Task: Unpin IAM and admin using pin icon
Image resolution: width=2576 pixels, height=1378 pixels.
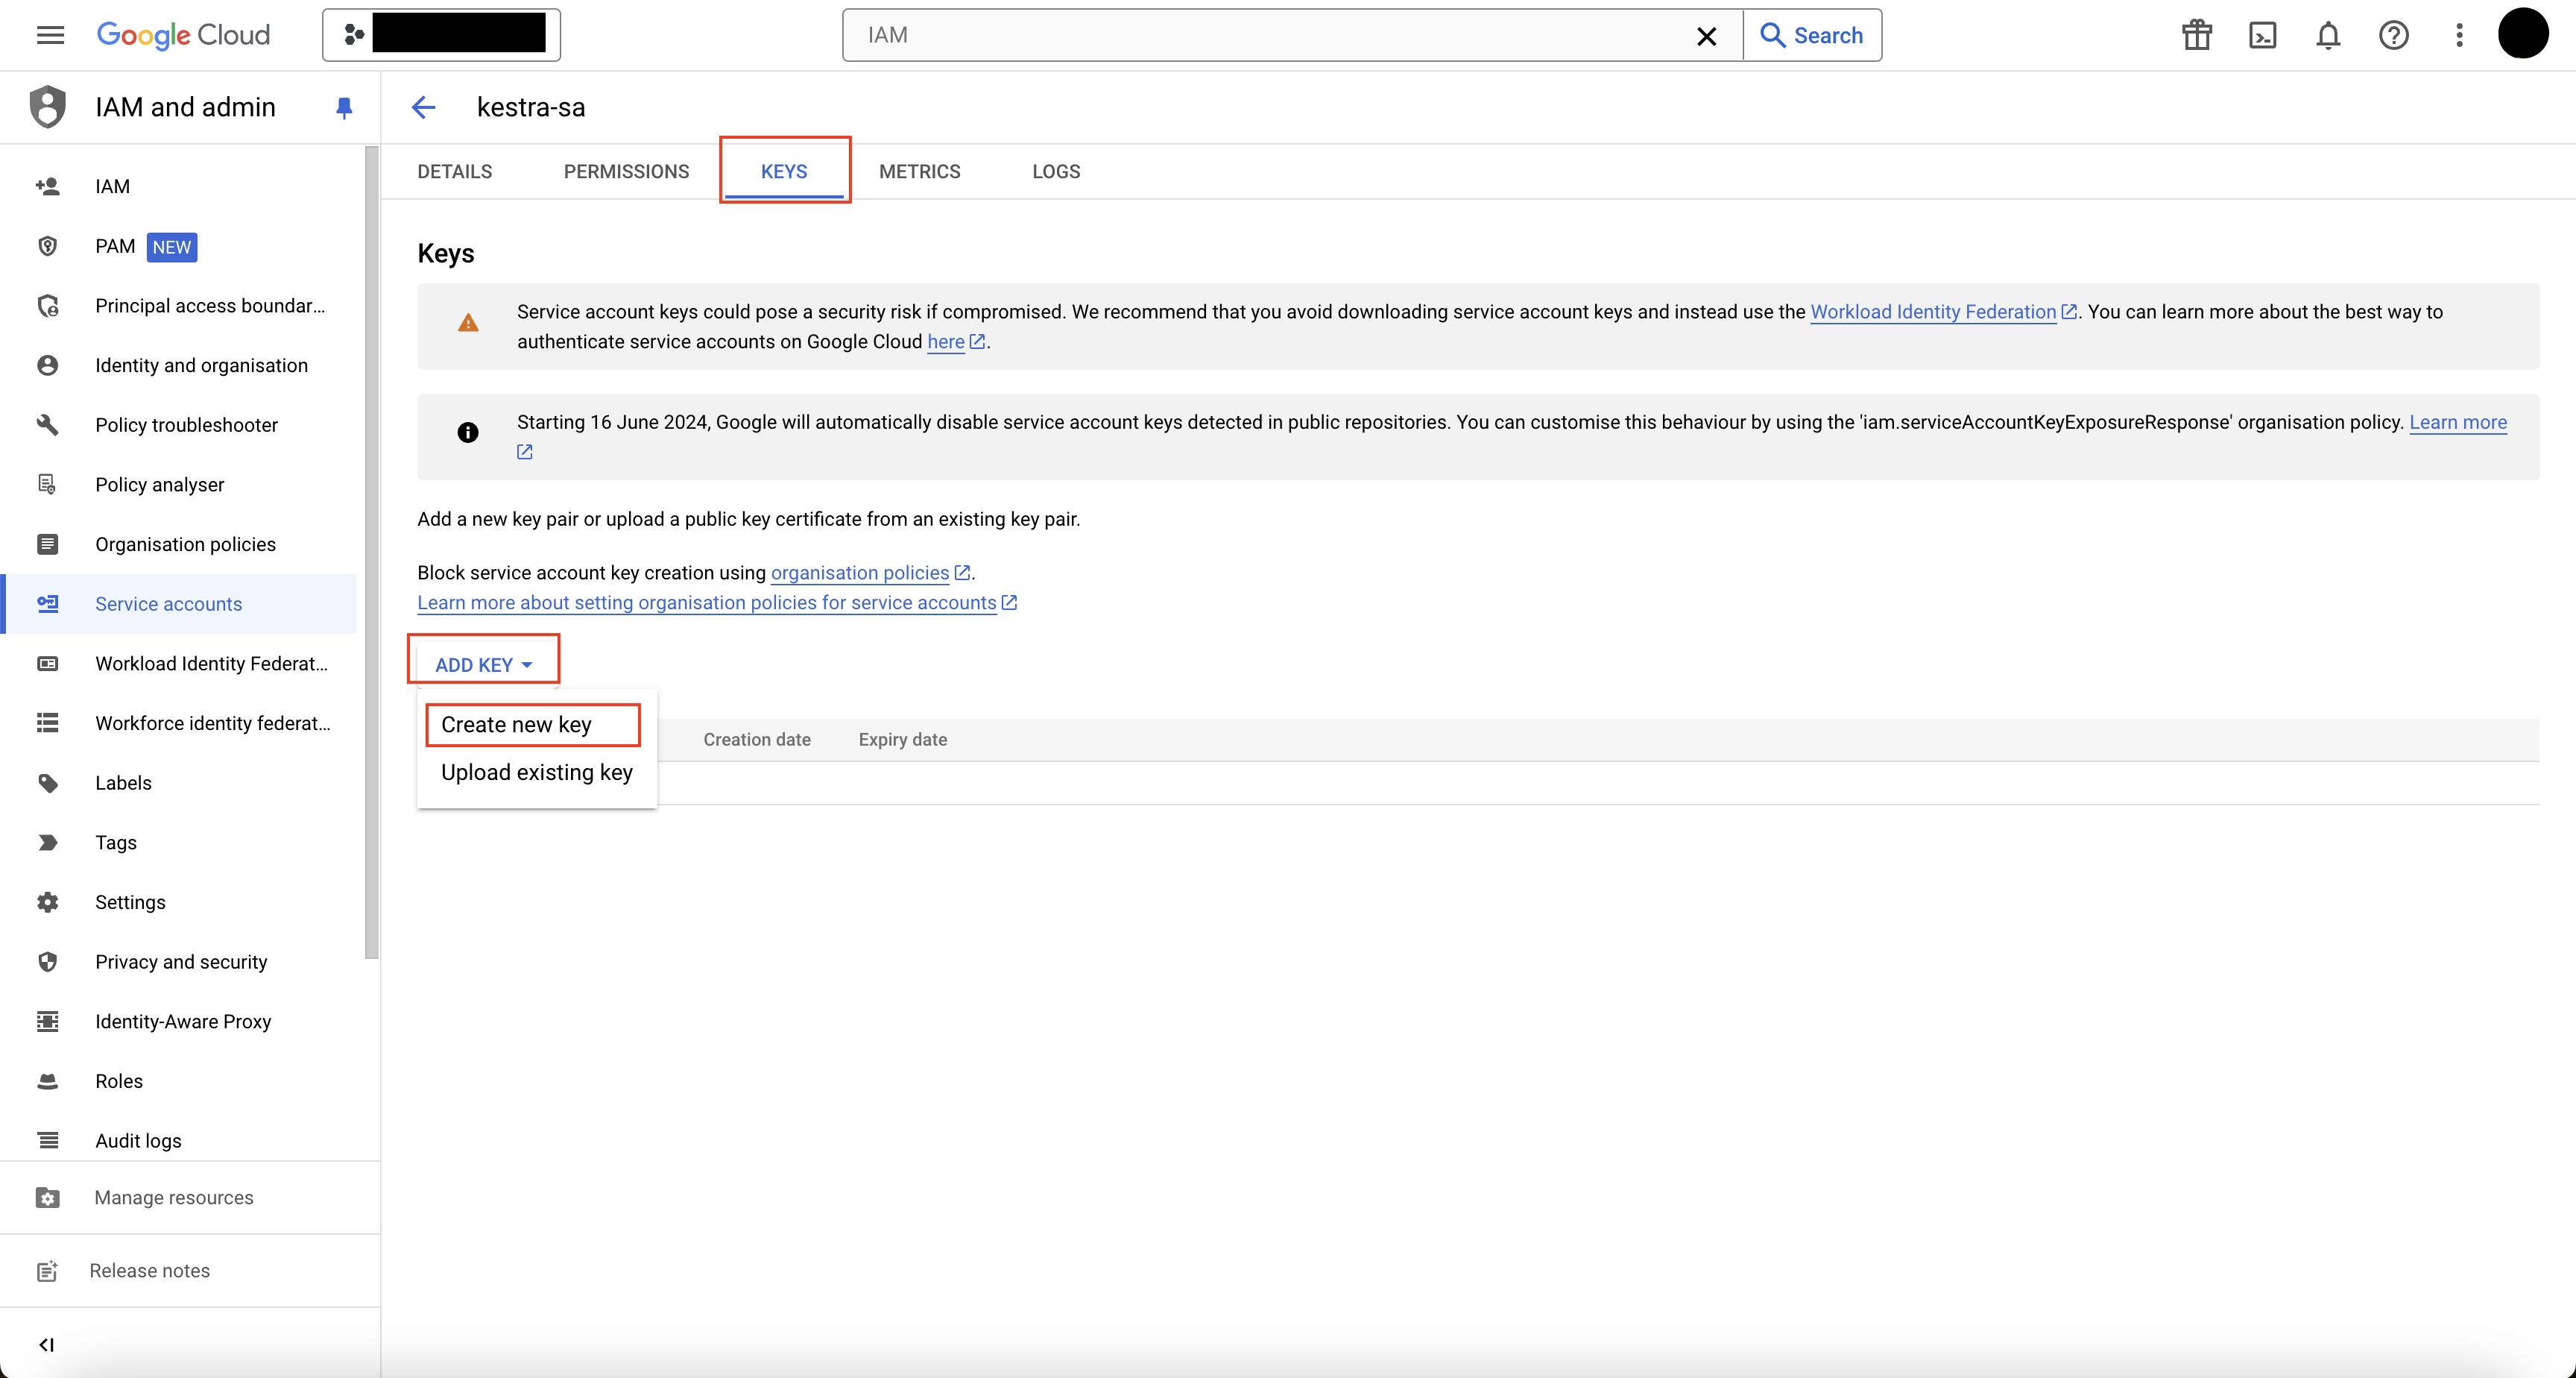Action: click(x=344, y=107)
